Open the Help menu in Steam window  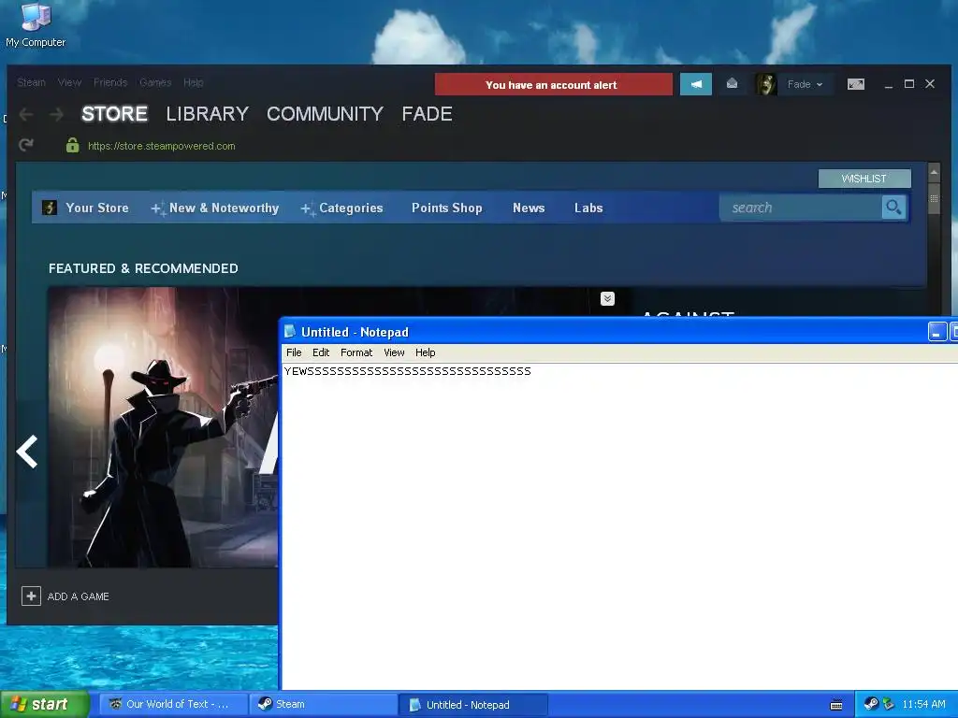pos(193,82)
